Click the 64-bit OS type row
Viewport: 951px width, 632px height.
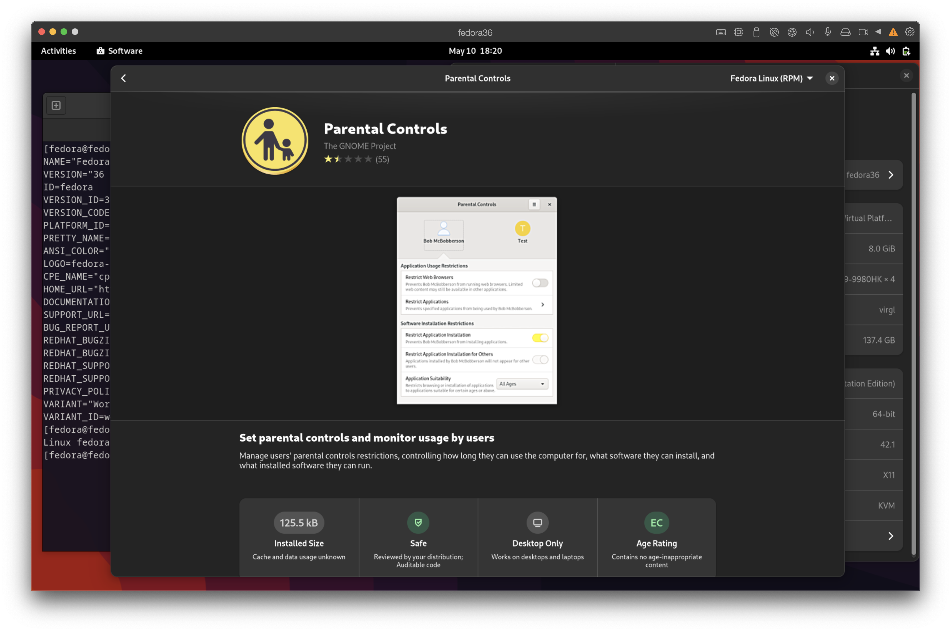[x=874, y=414]
